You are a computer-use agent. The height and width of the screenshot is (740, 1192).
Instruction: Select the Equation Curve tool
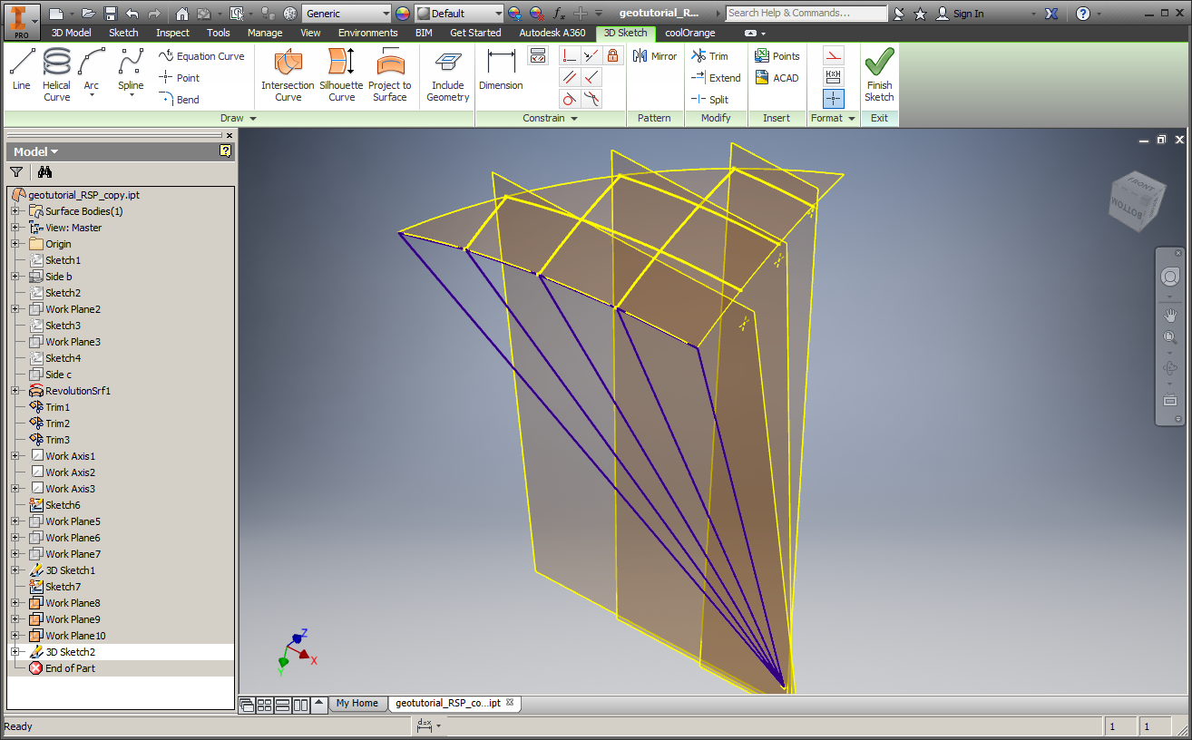(x=201, y=56)
